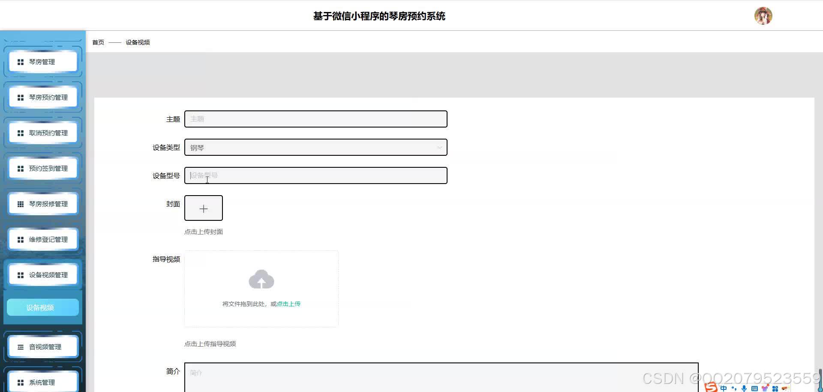Expand the 系统管理 menu section
Image resolution: width=823 pixels, height=392 pixels.
click(43, 382)
